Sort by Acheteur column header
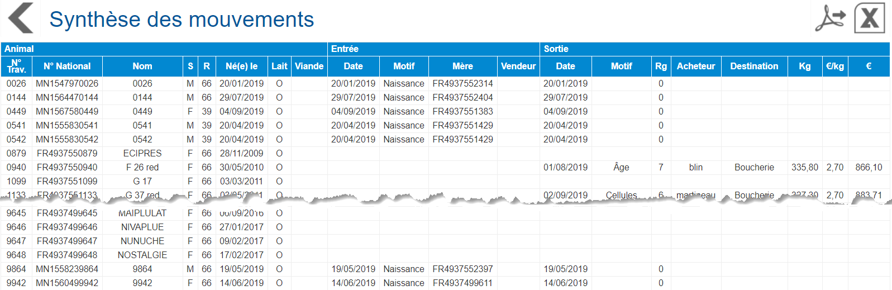 (696, 66)
